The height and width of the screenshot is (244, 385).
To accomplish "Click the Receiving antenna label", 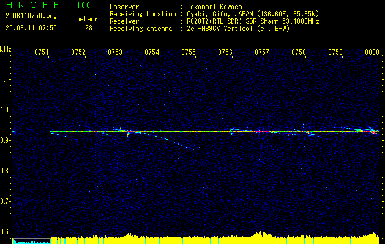I will [141, 29].
